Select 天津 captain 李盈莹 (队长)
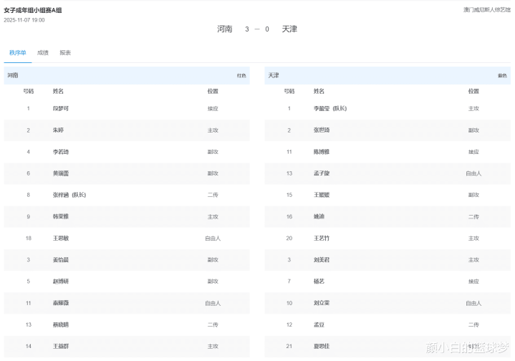 pyautogui.click(x=330, y=108)
